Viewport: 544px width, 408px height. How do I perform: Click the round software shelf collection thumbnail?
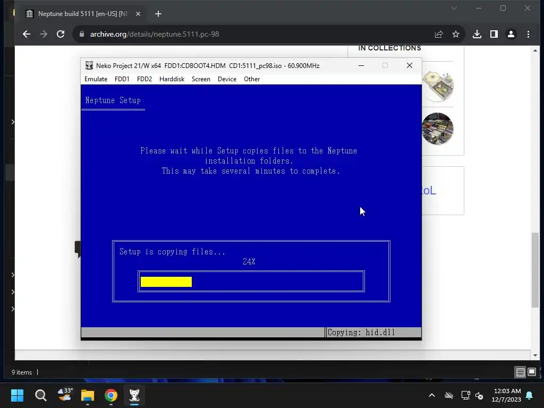438,129
